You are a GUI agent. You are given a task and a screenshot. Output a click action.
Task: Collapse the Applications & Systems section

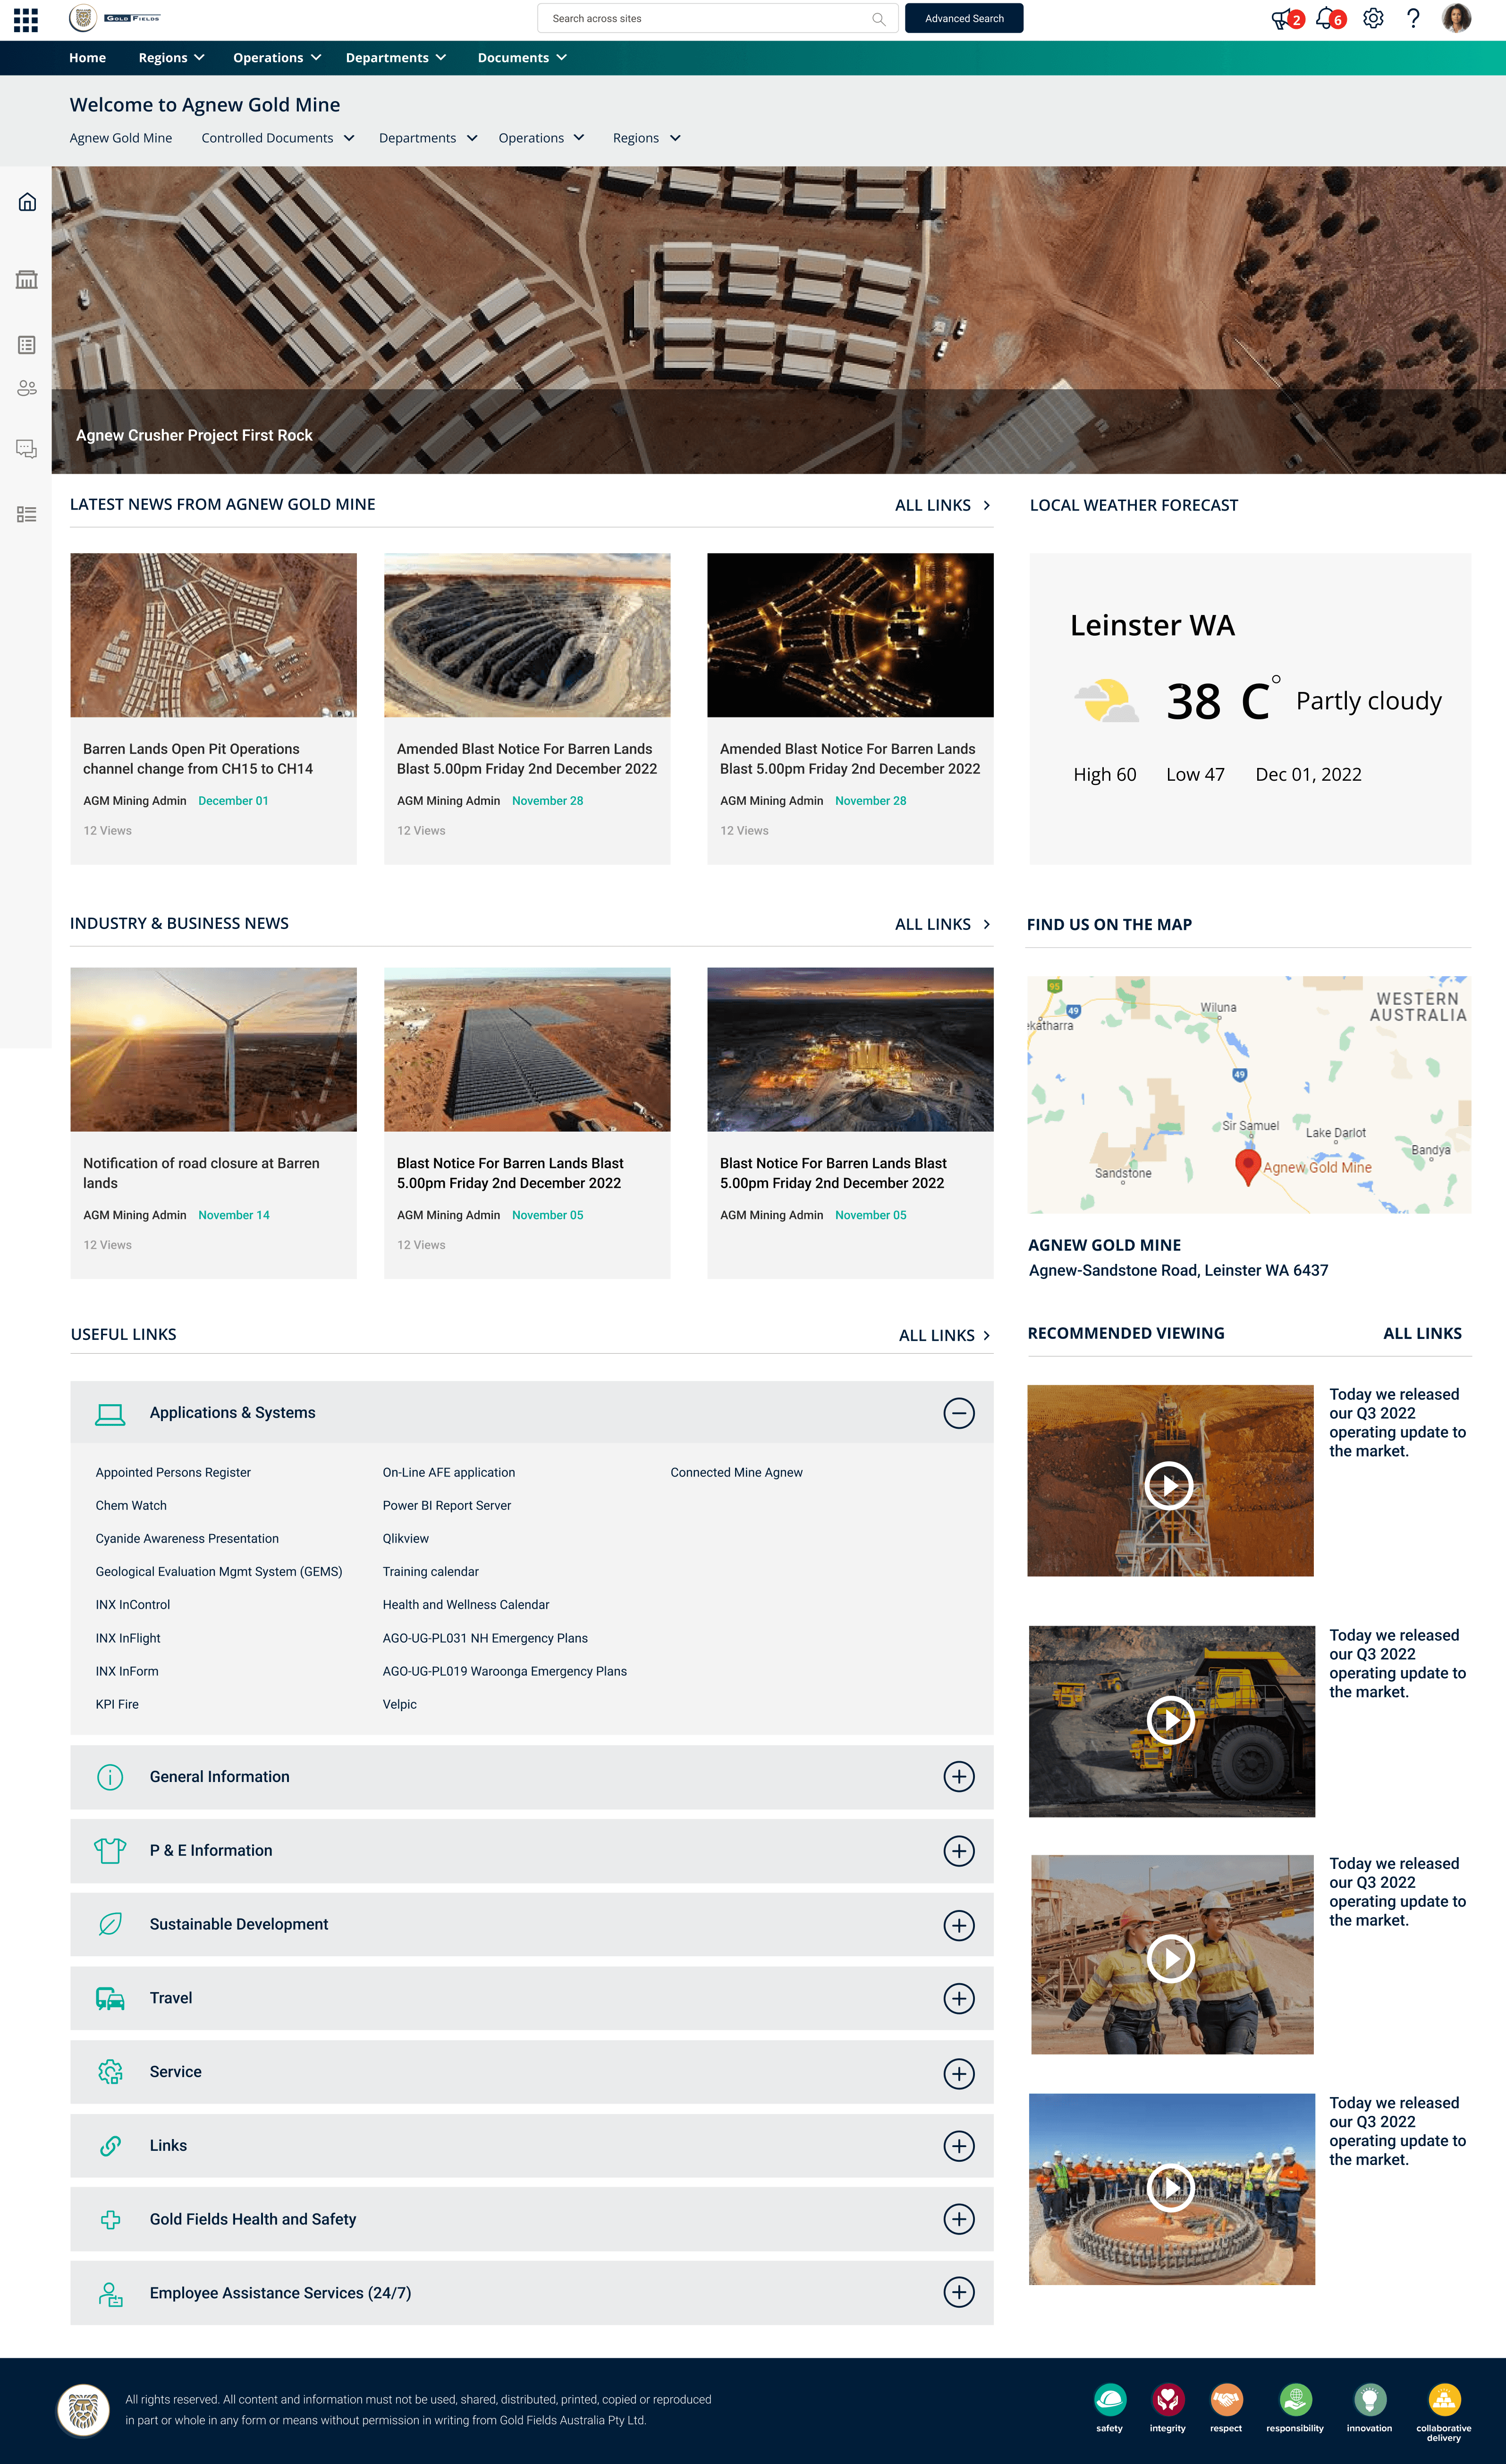tap(958, 1413)
